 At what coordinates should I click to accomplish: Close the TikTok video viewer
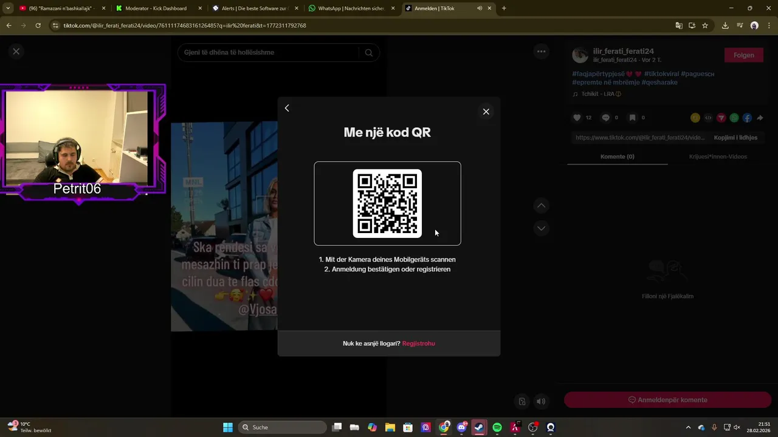click(16, 52)
